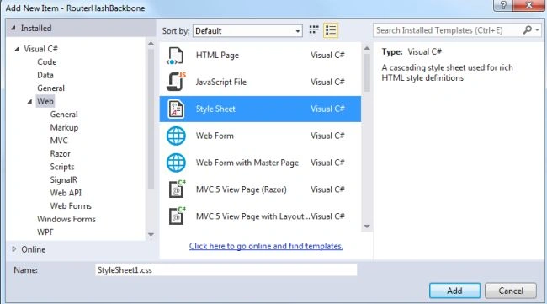The width and height of the screenshot is (547, 304).
Task: Select MVC category
Action: click(59, 141)
